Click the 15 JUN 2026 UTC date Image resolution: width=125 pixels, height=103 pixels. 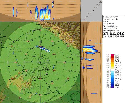(x=114, y=36)
